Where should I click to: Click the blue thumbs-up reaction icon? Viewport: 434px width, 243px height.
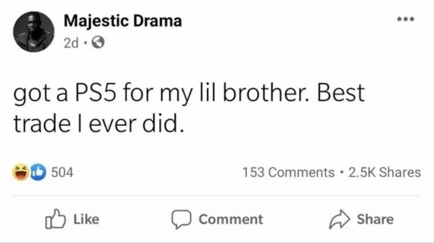[37, 172]
